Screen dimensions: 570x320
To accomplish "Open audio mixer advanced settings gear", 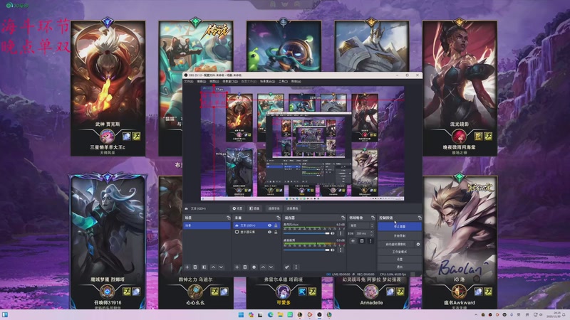I will pyautogui.click(x=287, y=267).
